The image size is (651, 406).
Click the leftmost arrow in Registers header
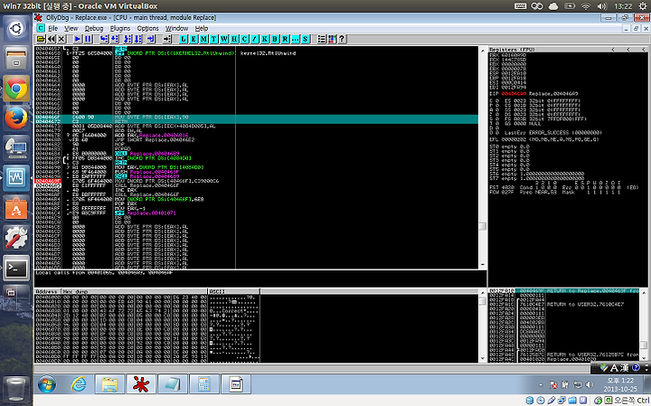click(613, 49)
